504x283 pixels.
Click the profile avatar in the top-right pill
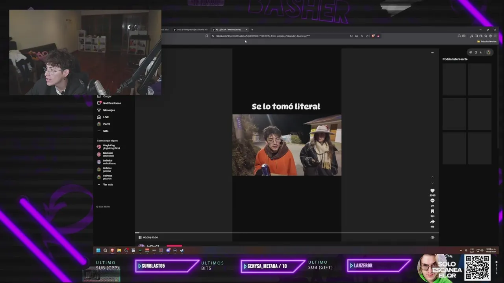coord(489,52)
